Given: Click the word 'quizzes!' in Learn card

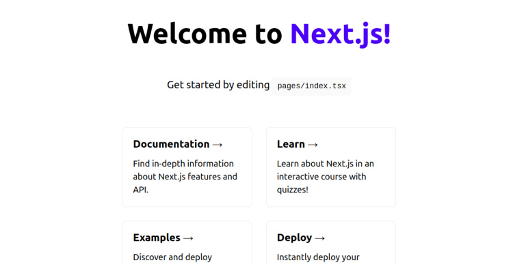Looking at the screenshot, I should (293, 190).
